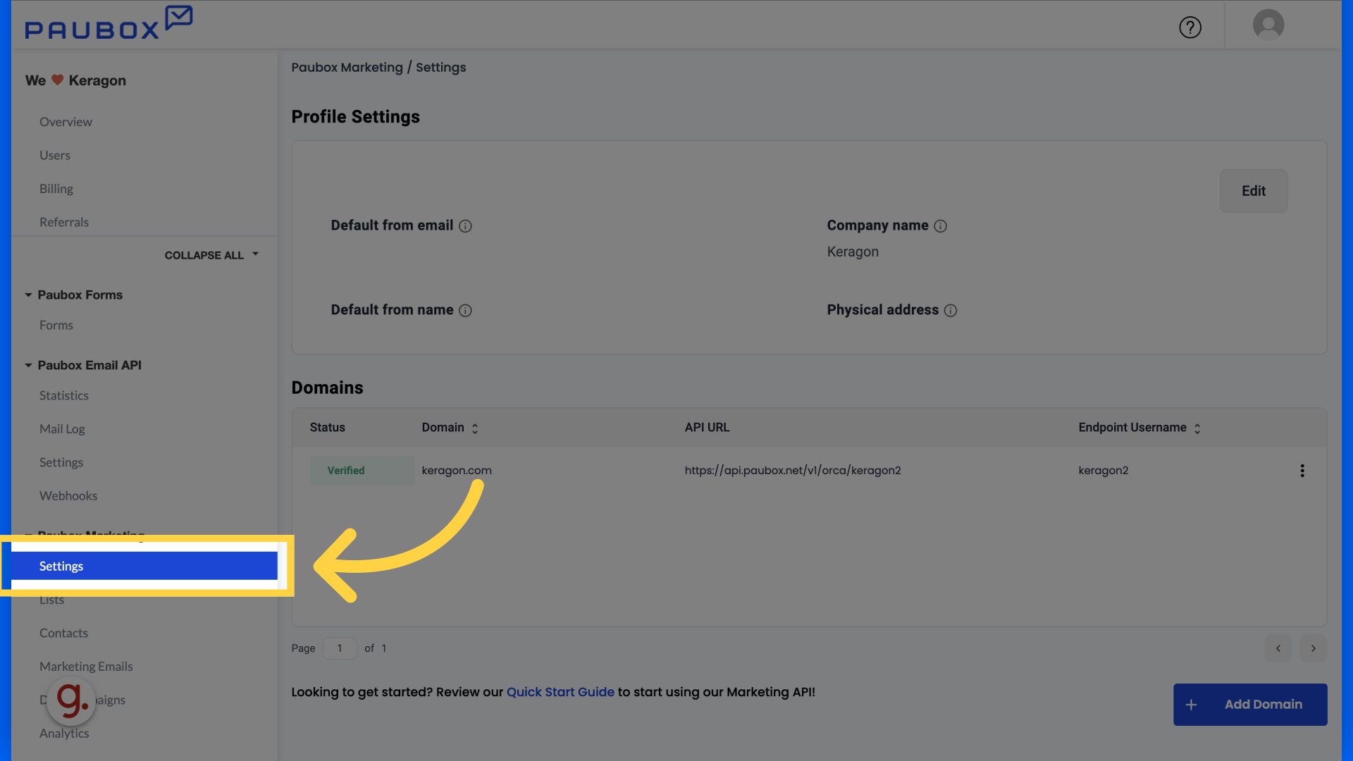This screenshot has height=761, width=1353.
Task: Click the Status column header
Action: click(x=328, y=428)
